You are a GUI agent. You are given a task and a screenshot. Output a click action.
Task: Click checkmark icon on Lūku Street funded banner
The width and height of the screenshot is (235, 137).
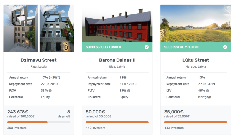(225, 47)
